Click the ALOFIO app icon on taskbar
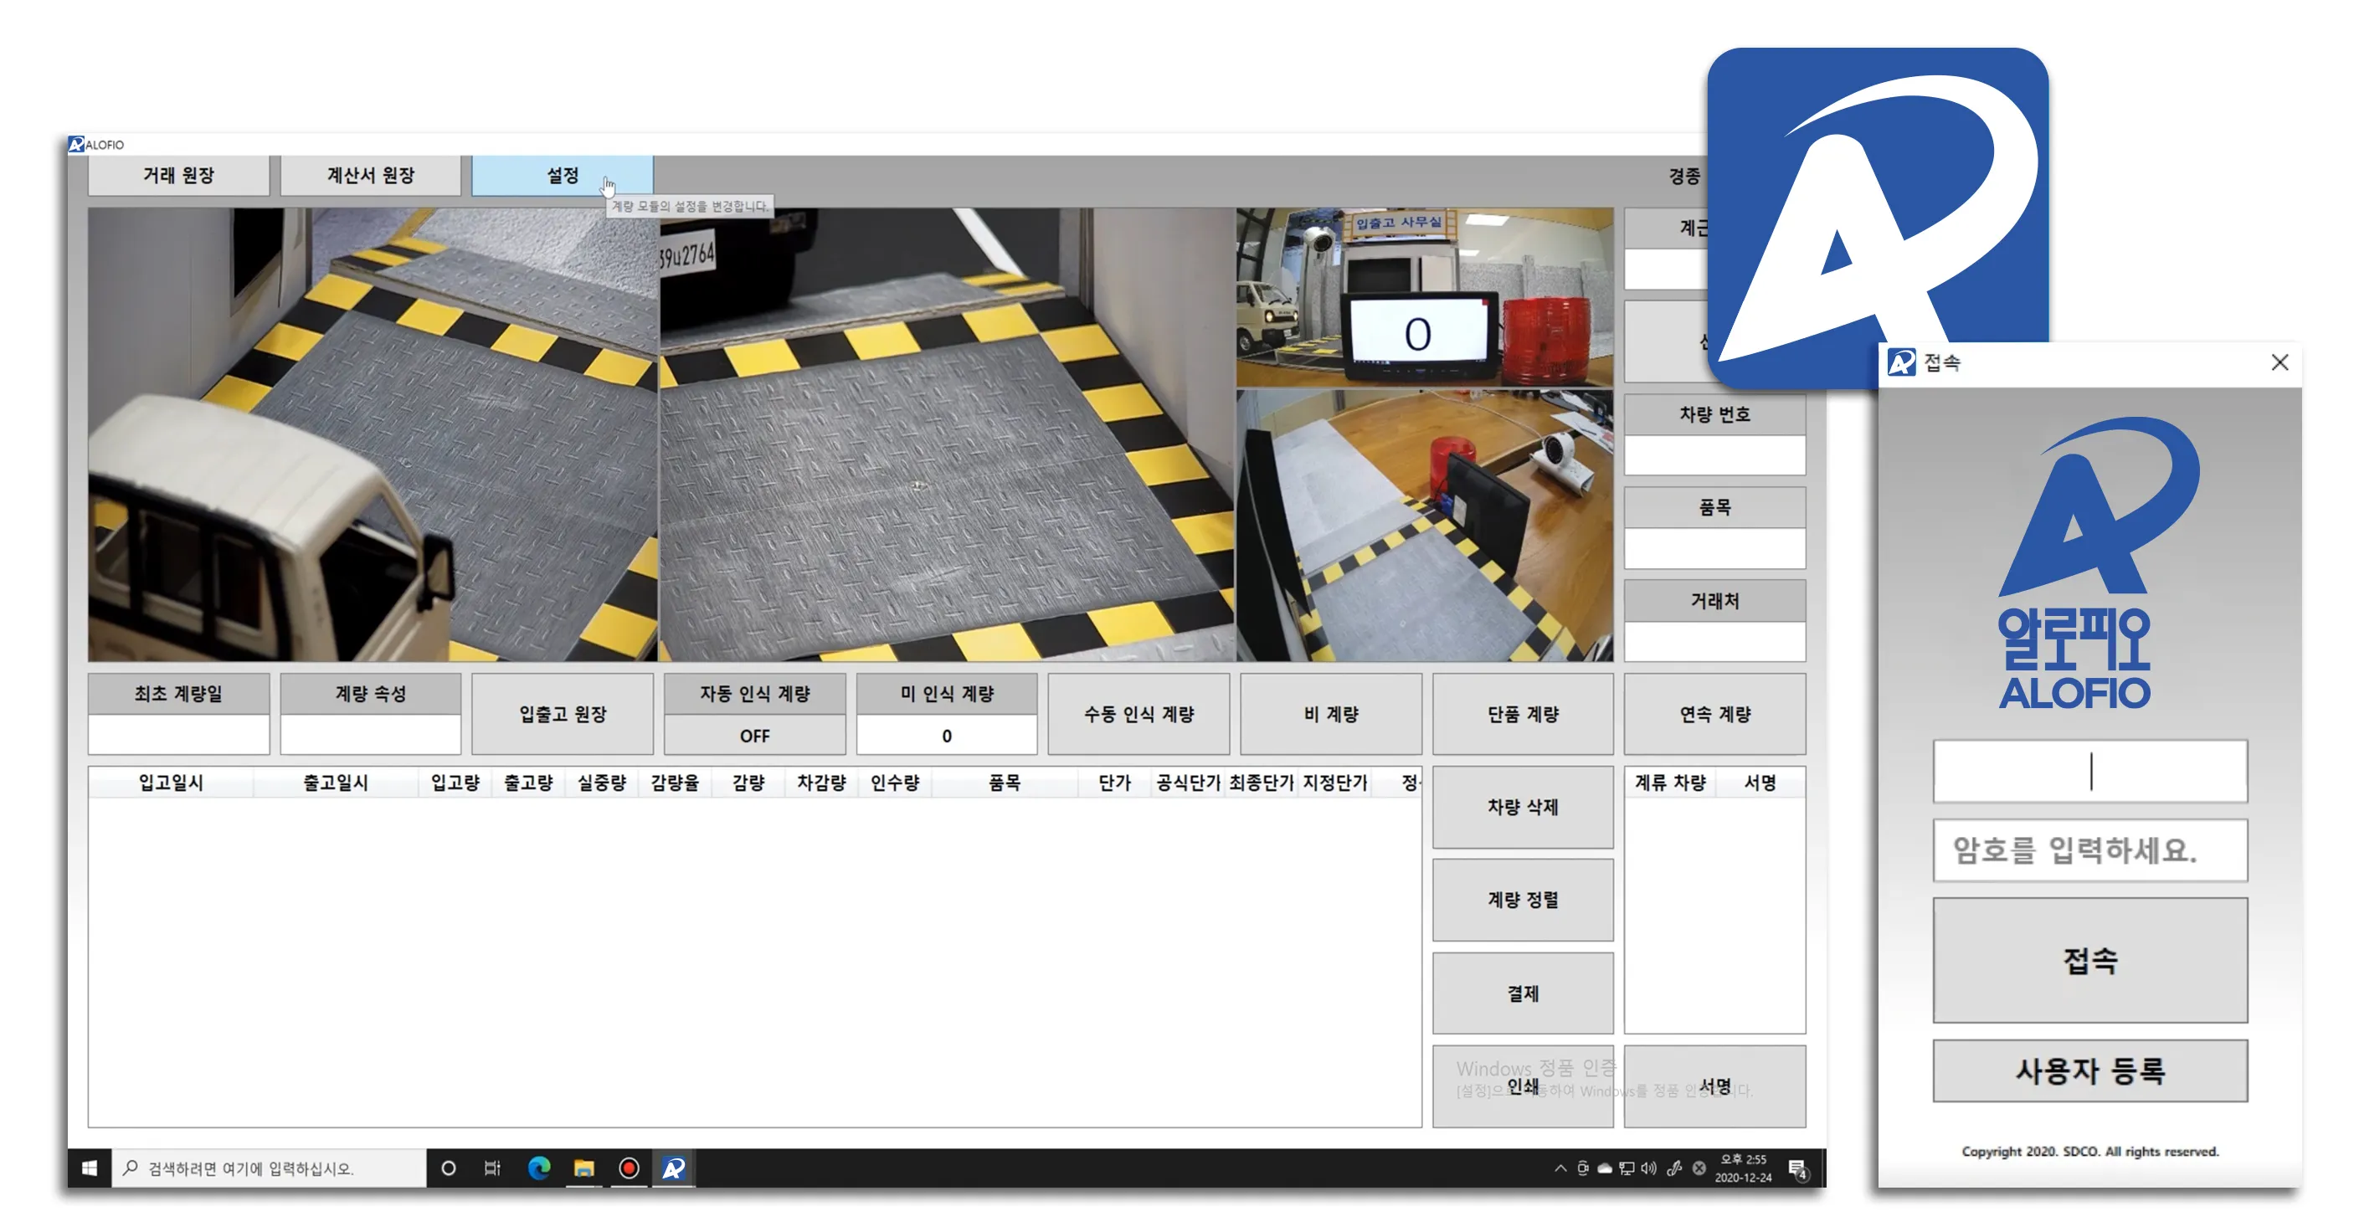Screen dimensions: 2354x1232 tap(674, 1168)
